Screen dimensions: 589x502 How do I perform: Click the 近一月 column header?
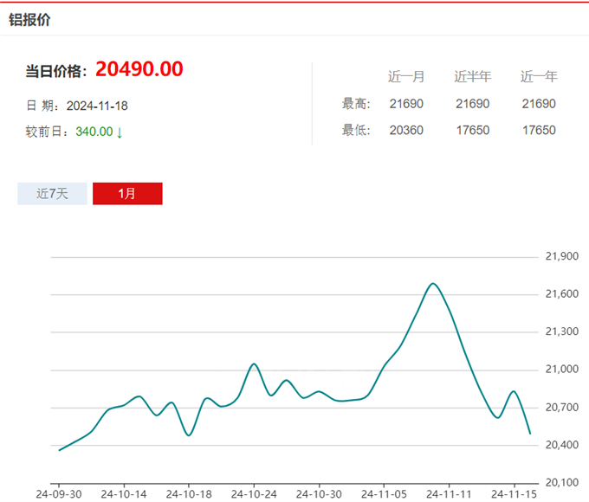click(x=406, y=76)
